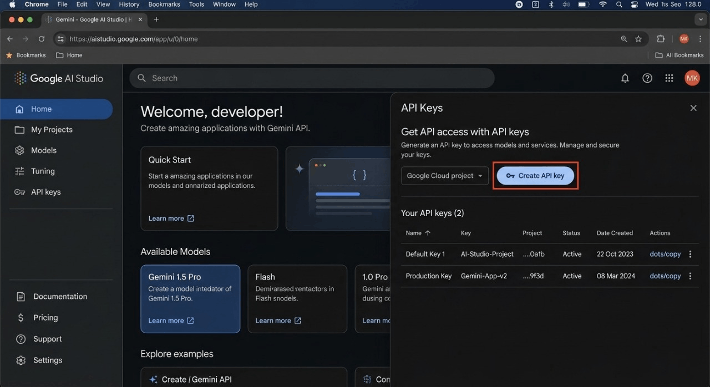Open My Projects from the sidebar
Screen dimensions: 710x387
pyautogui.click(x=50, y=129)
